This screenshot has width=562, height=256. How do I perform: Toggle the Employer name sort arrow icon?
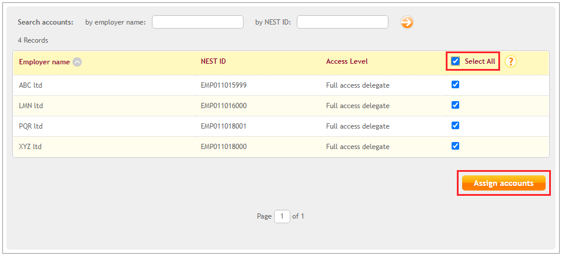(x=77, y=62)
